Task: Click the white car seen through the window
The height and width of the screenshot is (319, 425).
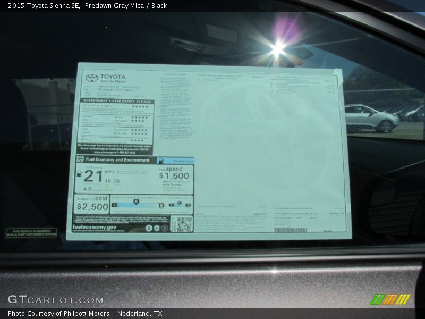Action: [371, 118]
